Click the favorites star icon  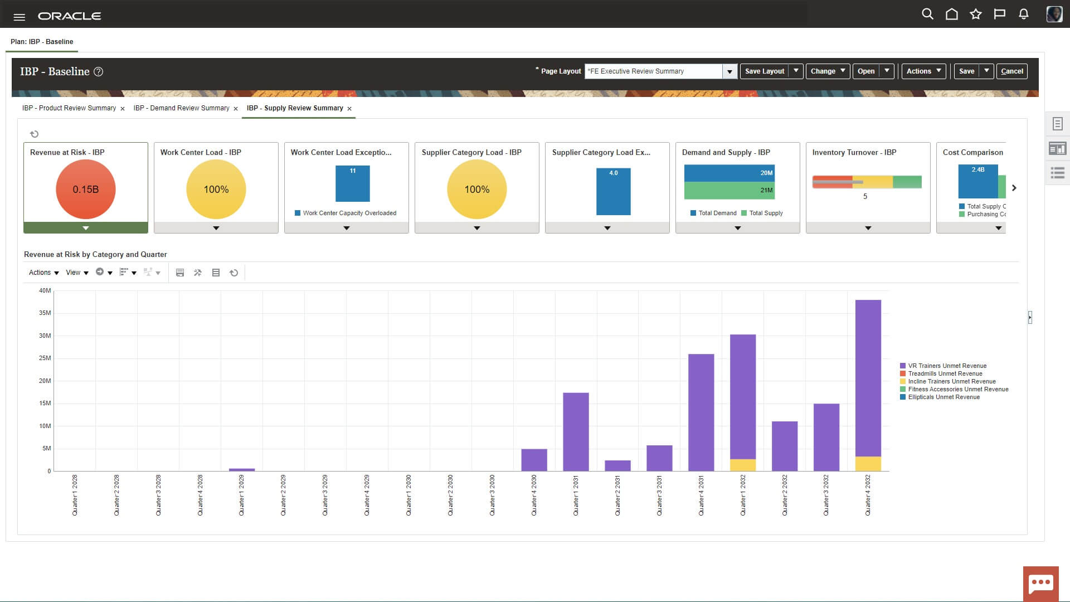click(976, 14)
